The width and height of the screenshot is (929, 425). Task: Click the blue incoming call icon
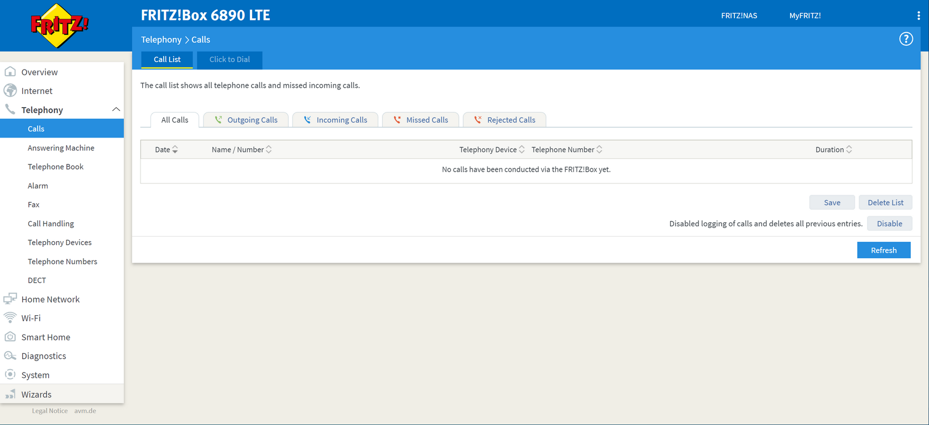(x=307, y=120)
